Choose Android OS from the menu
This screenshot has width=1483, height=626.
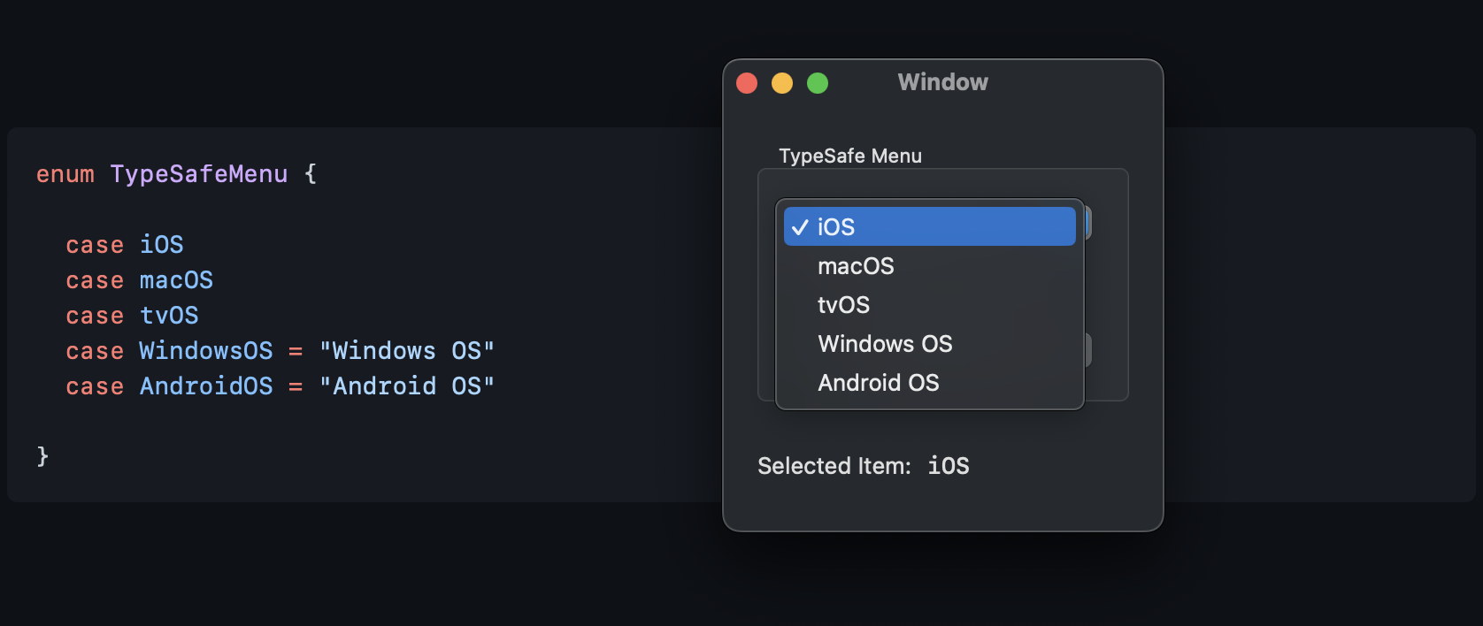(x=929, y=382)
